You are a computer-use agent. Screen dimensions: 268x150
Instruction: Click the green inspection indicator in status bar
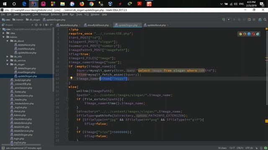pyautogui.click(x=265, y=148)
